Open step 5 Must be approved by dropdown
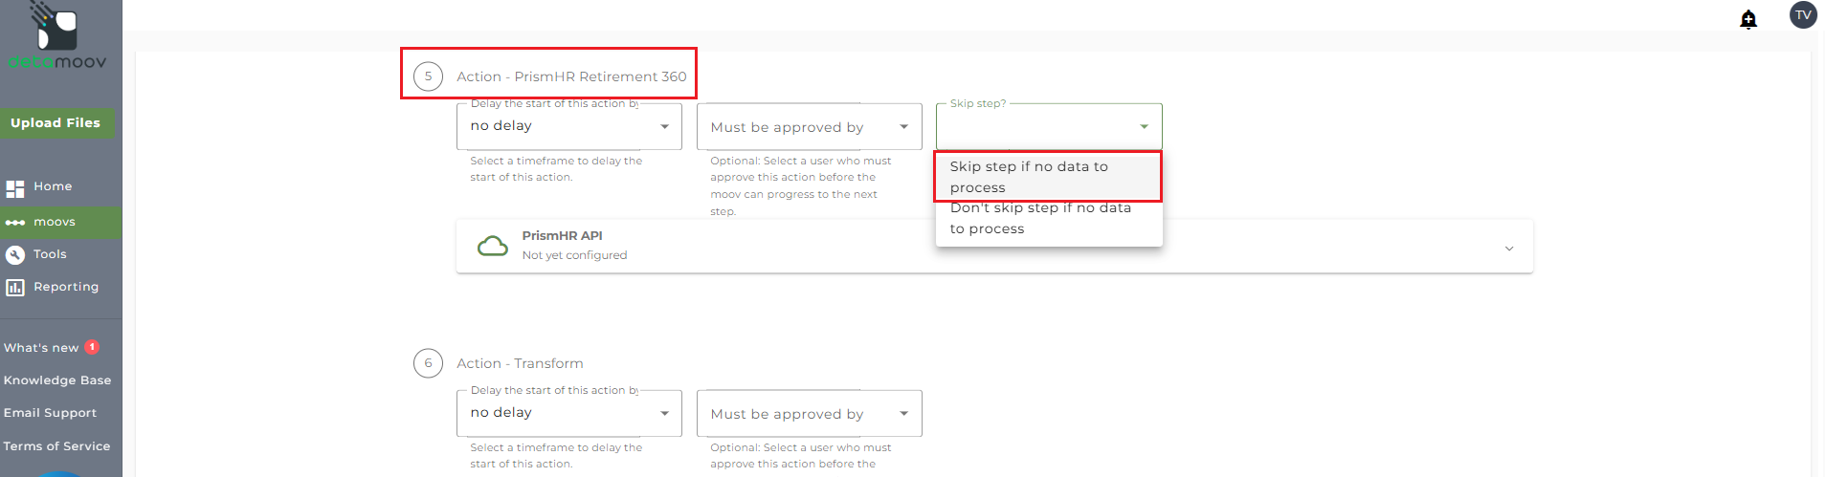This screenshot has width=1825, height=477. click(x=810, y=126)
